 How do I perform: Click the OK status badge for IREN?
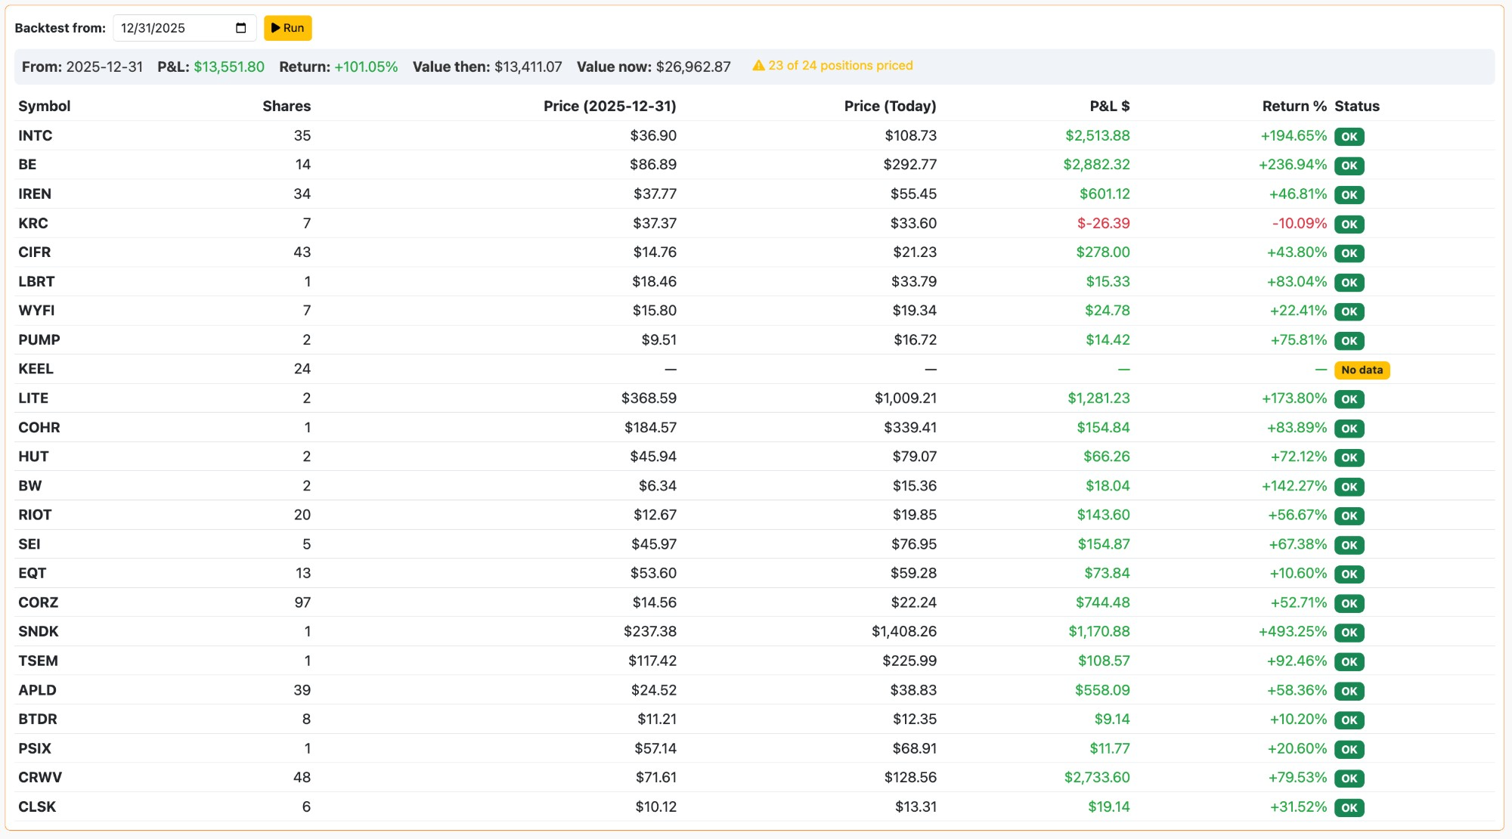[1349, 195]
